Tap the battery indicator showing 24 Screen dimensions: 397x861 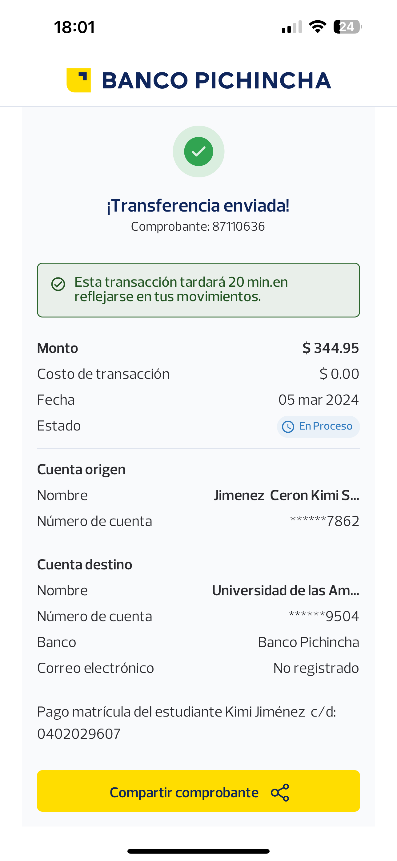point(347,27)
